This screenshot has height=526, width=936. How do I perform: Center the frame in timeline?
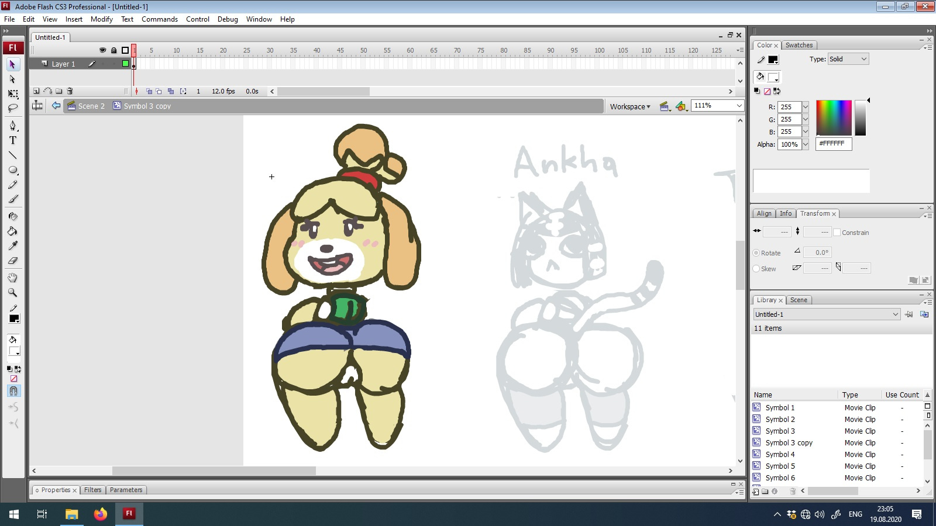(137, 91)
